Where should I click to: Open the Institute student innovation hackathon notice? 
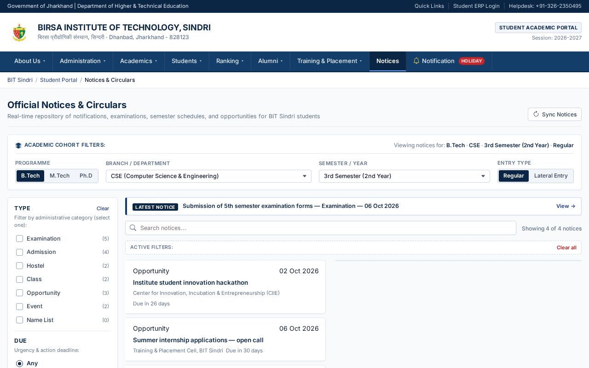(x=225, y=287)
